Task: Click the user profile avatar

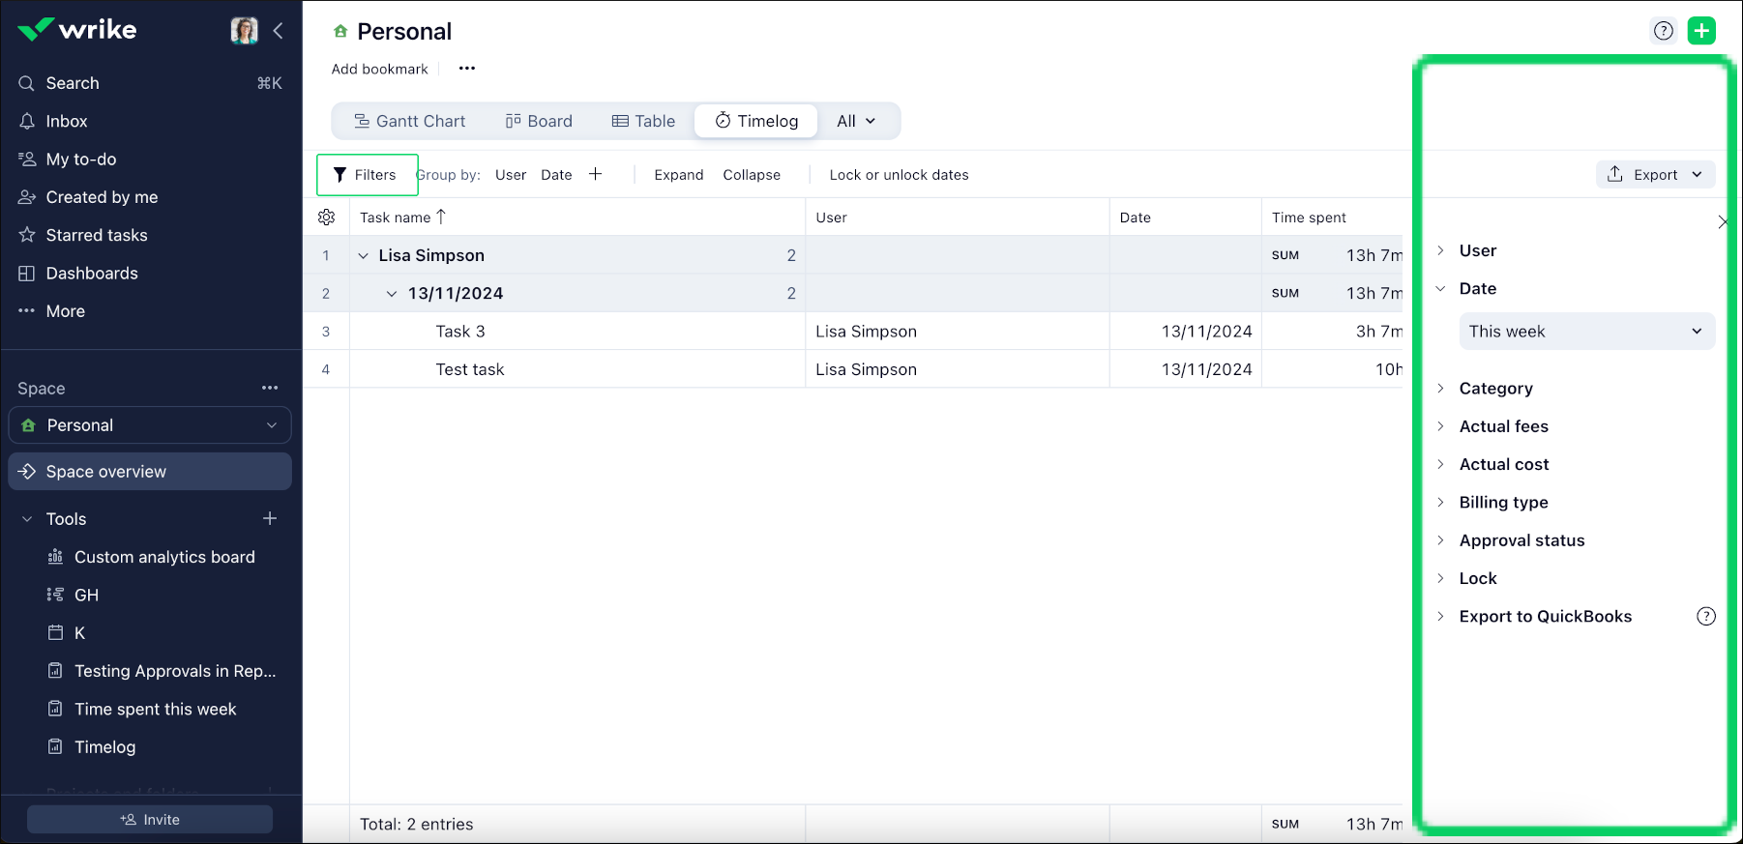Action: pos(244,31)
